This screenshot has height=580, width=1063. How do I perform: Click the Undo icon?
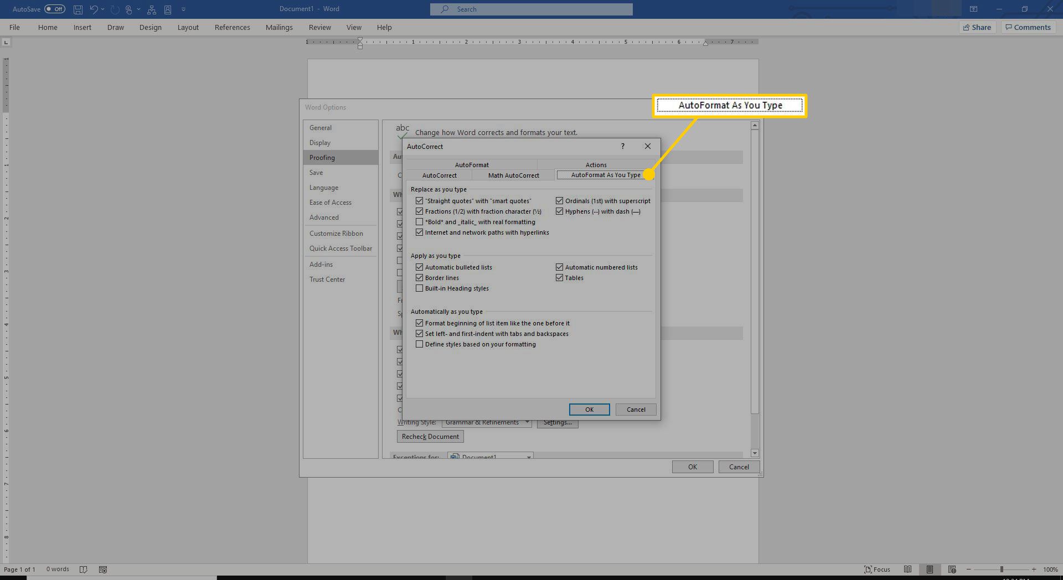(94, 9)
